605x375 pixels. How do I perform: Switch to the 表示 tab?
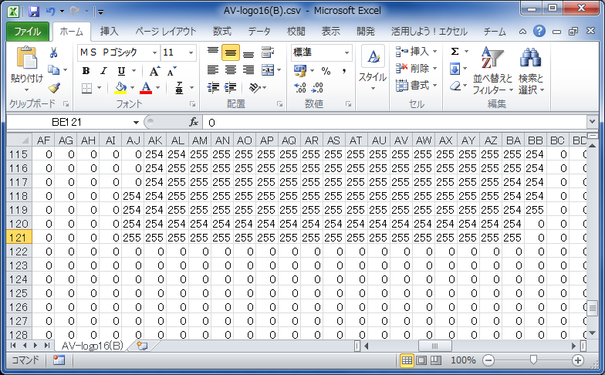(330, 31)
